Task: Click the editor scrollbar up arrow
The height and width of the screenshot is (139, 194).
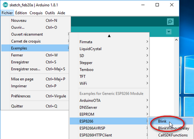Action: tap(176, 40)
